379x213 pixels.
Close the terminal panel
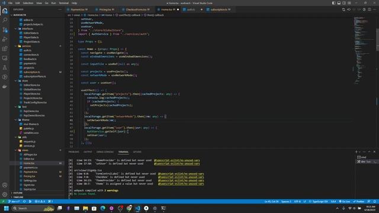[x=374, y=151]
